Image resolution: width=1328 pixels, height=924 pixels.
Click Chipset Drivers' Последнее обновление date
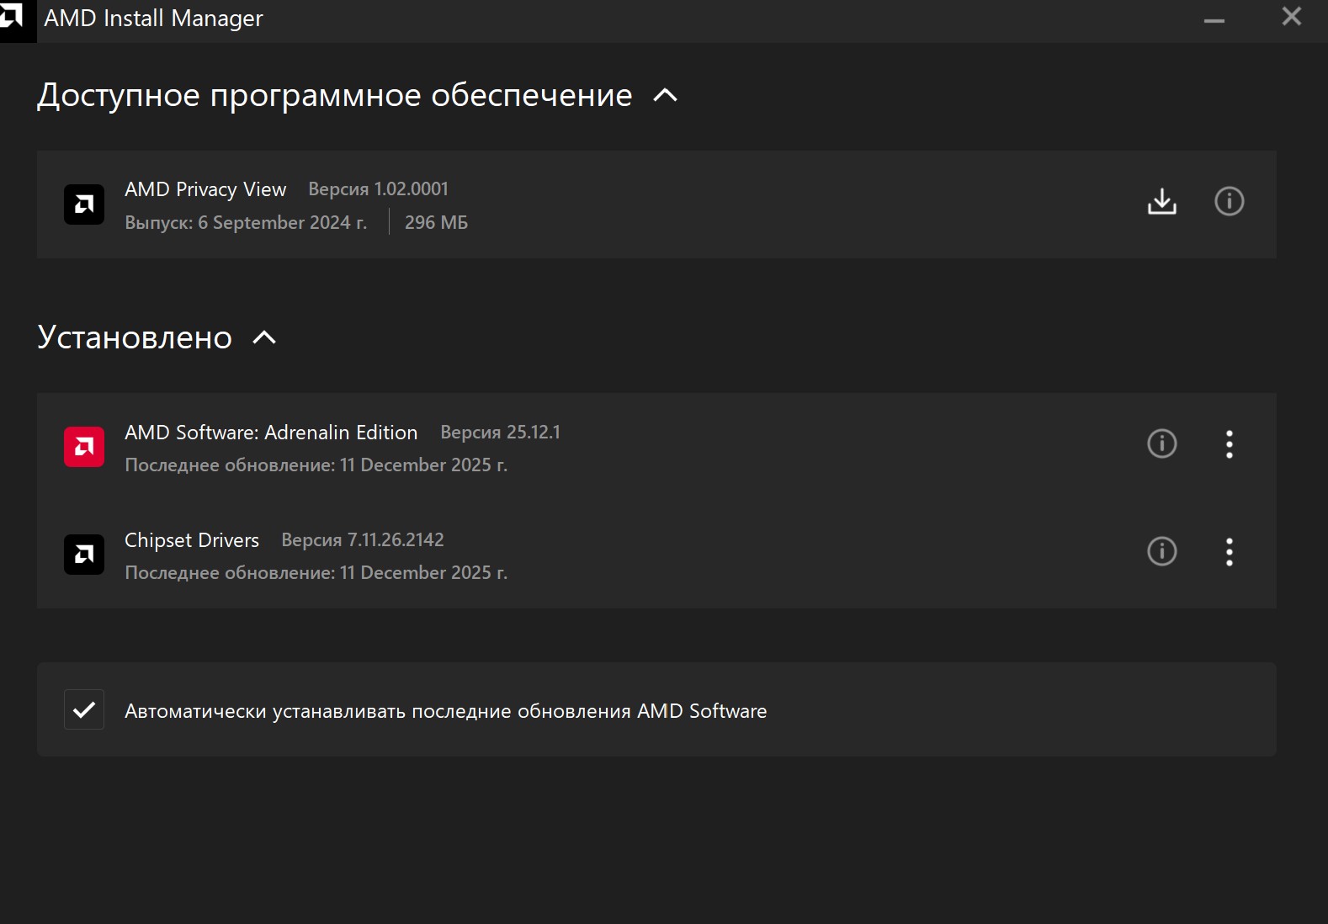click(316, 572)
